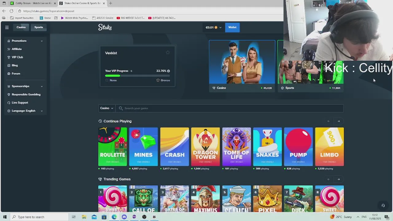The height and width of the screenshot is (221, 393).
Task: Open the hamburger menu icon beside Casino
Action: click(x=7, y=27)
